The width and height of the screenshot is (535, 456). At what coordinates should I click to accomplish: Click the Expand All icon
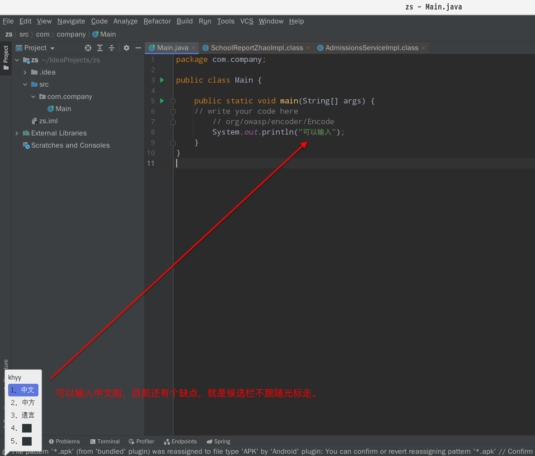pyautogui.click(x=100, y=48)
